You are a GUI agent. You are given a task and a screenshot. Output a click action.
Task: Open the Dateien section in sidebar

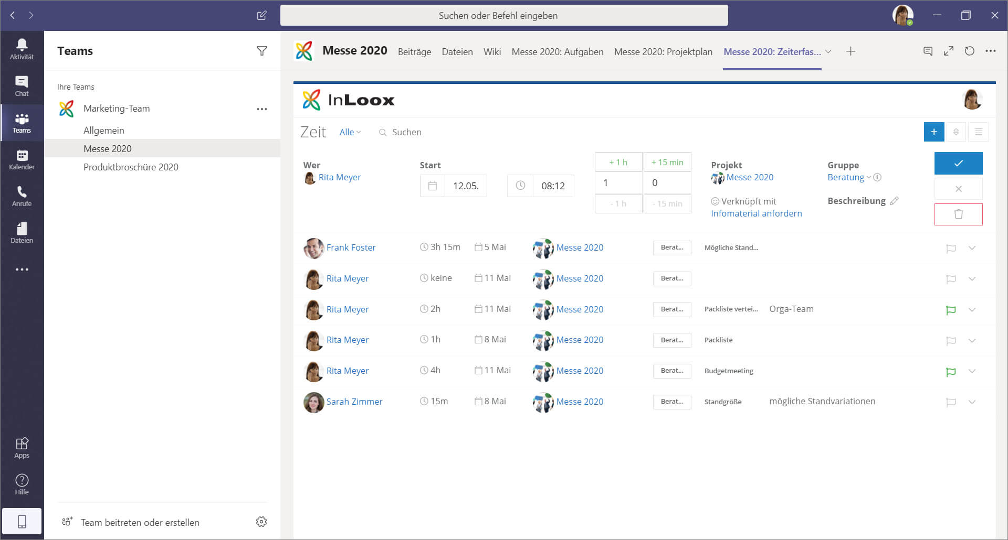(22, 233)
